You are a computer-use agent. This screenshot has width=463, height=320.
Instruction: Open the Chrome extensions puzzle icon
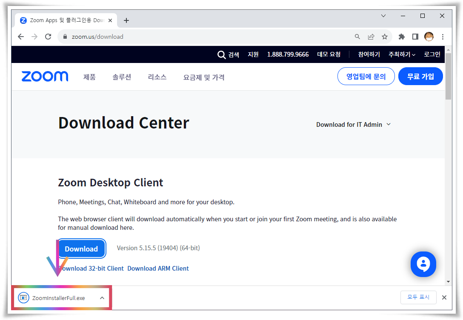pyautogui.click(x=402, y=37)
